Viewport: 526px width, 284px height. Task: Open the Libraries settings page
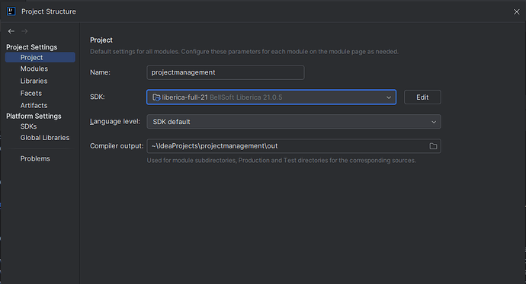pos(34,81)
